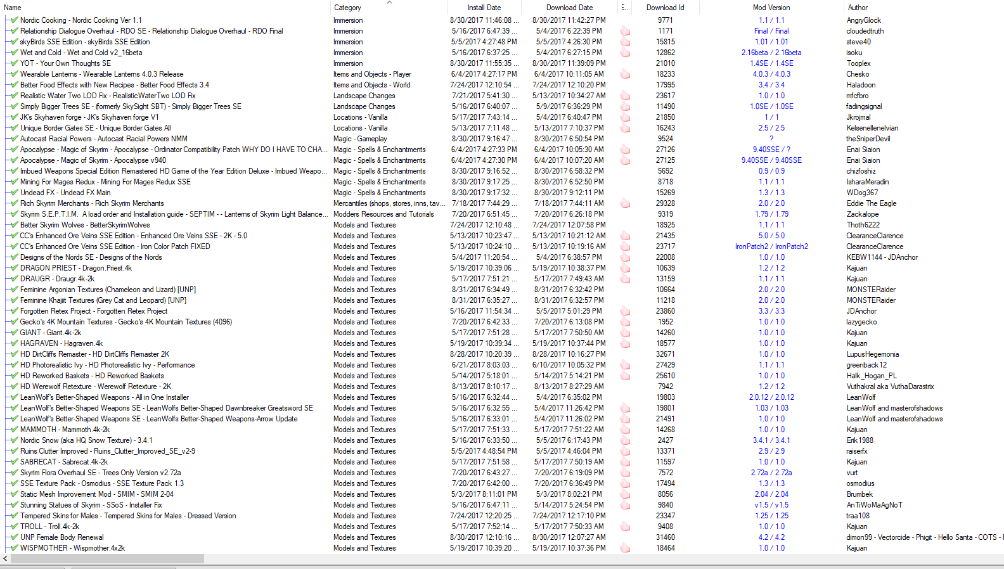Click the horizontal scrollbar's left arrow
Image resolution: width=1004 pixels, height=569 pixels.
(x=5, y=559)
